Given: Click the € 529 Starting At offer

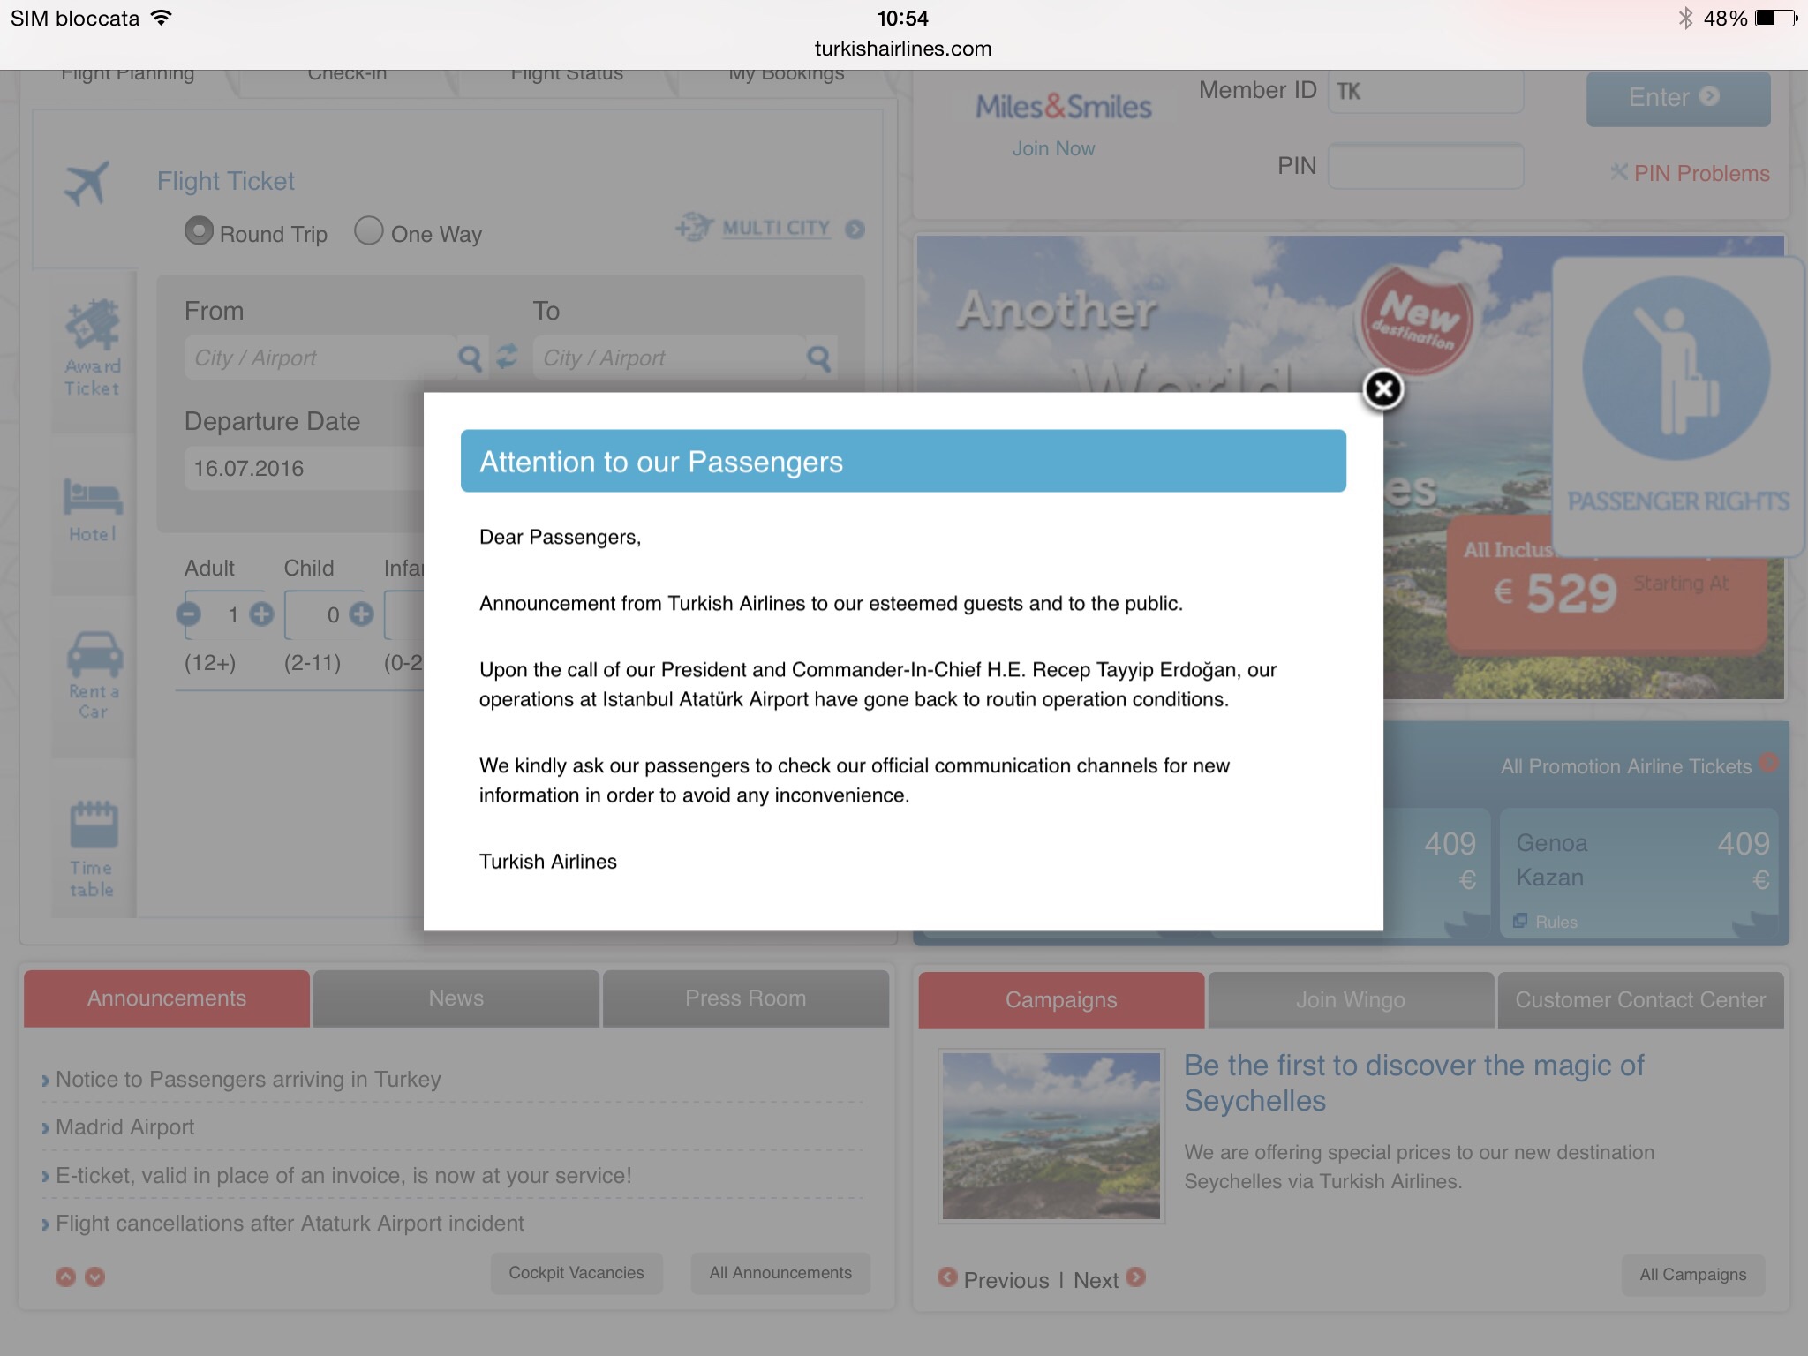Looking at the screenshot, I should [x=1607, y=587].
